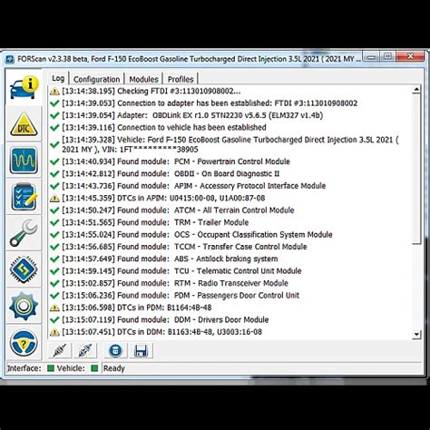Click the Vehicle green status indicator
This screenshot has height=430, width=430.
94,368
